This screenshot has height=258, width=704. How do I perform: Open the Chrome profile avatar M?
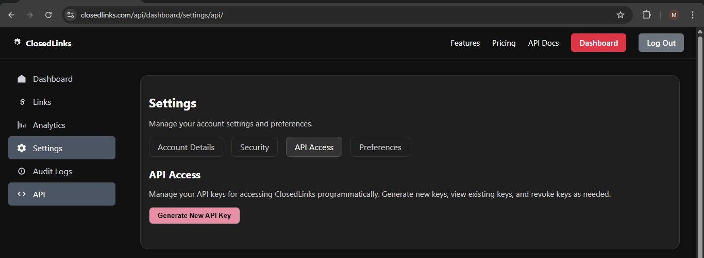[x=674, y=15]
